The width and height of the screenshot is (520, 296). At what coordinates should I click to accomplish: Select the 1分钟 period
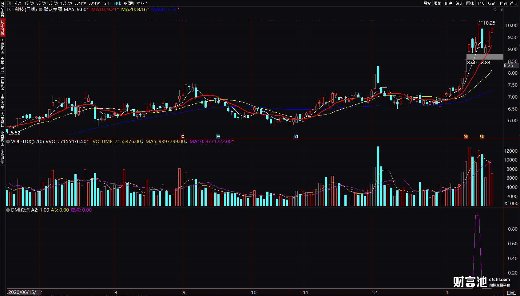point(29,3)
